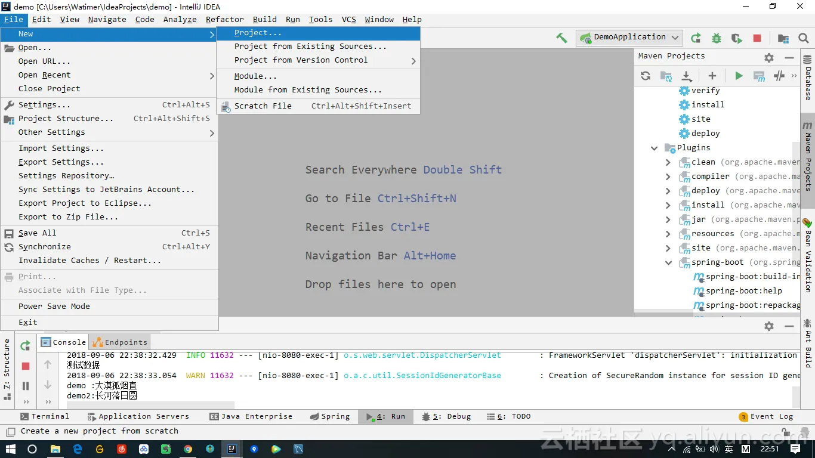Expand the jar plugin node
This screenshot has height=458, width=815.
(668, 219)
